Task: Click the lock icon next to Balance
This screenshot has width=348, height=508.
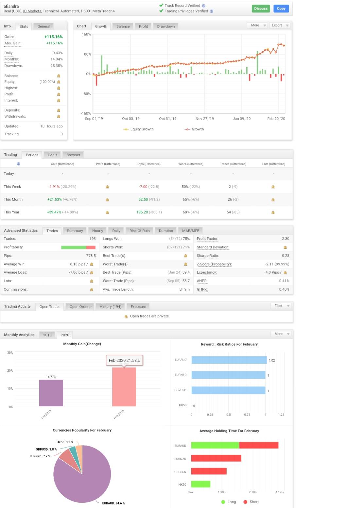Action: click(x=59, y=76)
